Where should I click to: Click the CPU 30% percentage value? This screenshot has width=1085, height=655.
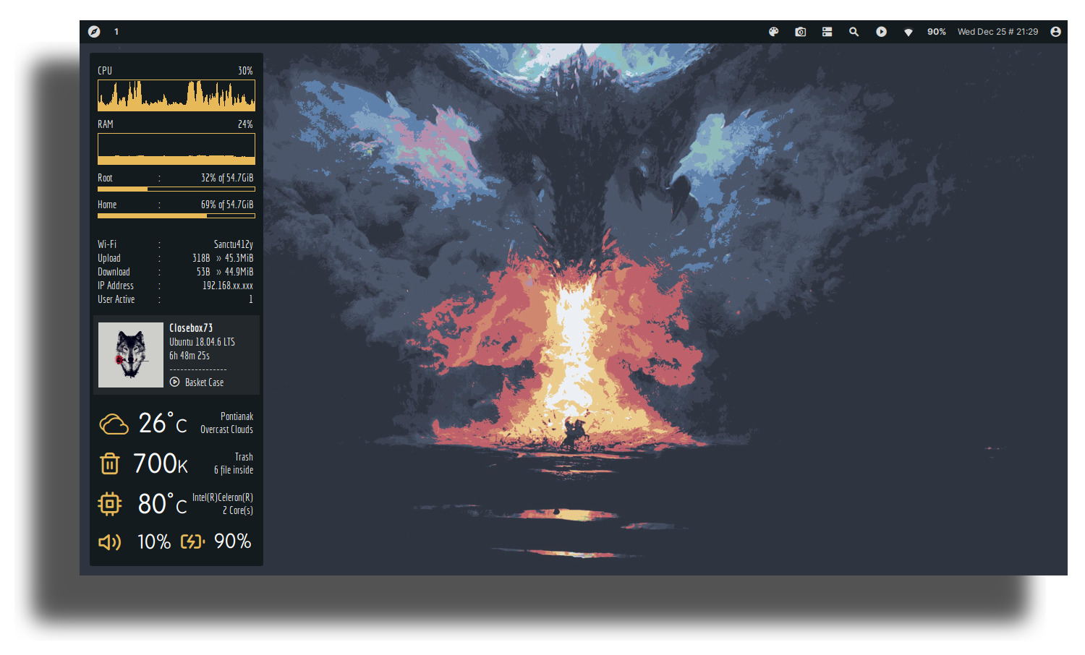coord(245,71)
